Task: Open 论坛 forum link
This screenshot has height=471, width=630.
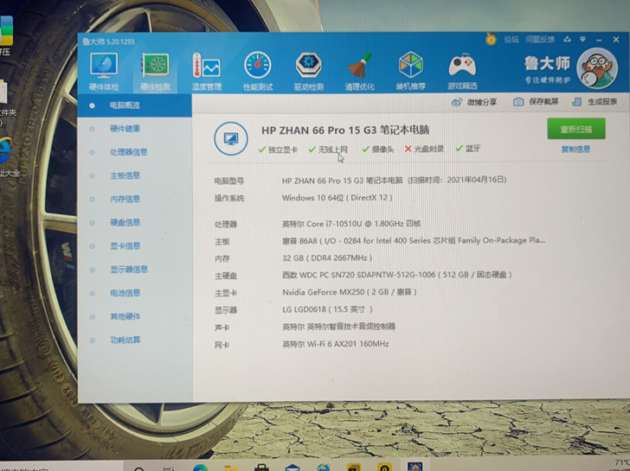Action: 511,39
